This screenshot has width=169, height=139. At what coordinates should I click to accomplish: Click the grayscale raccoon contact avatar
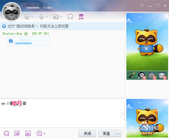[11, 11]
